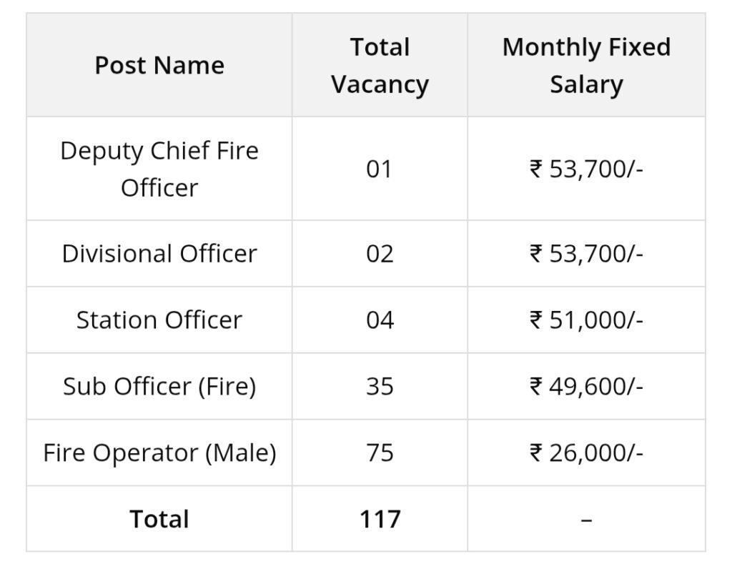732x569 pixels.
Task: Click the Post Name column header
Action: [x=159, y=66]
